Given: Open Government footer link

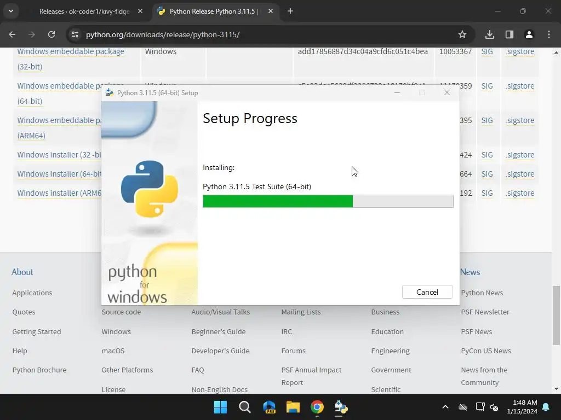Looking at the screenshot, I should [x=391, y=370].
